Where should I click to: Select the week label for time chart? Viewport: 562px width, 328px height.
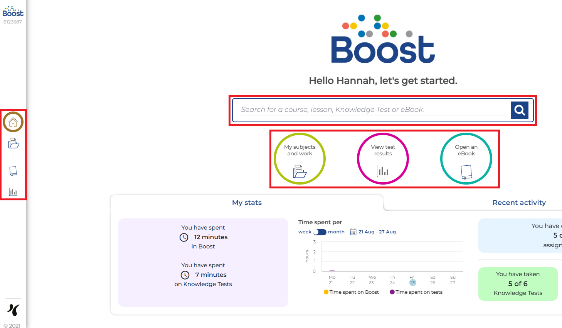[x=305, y=232]
